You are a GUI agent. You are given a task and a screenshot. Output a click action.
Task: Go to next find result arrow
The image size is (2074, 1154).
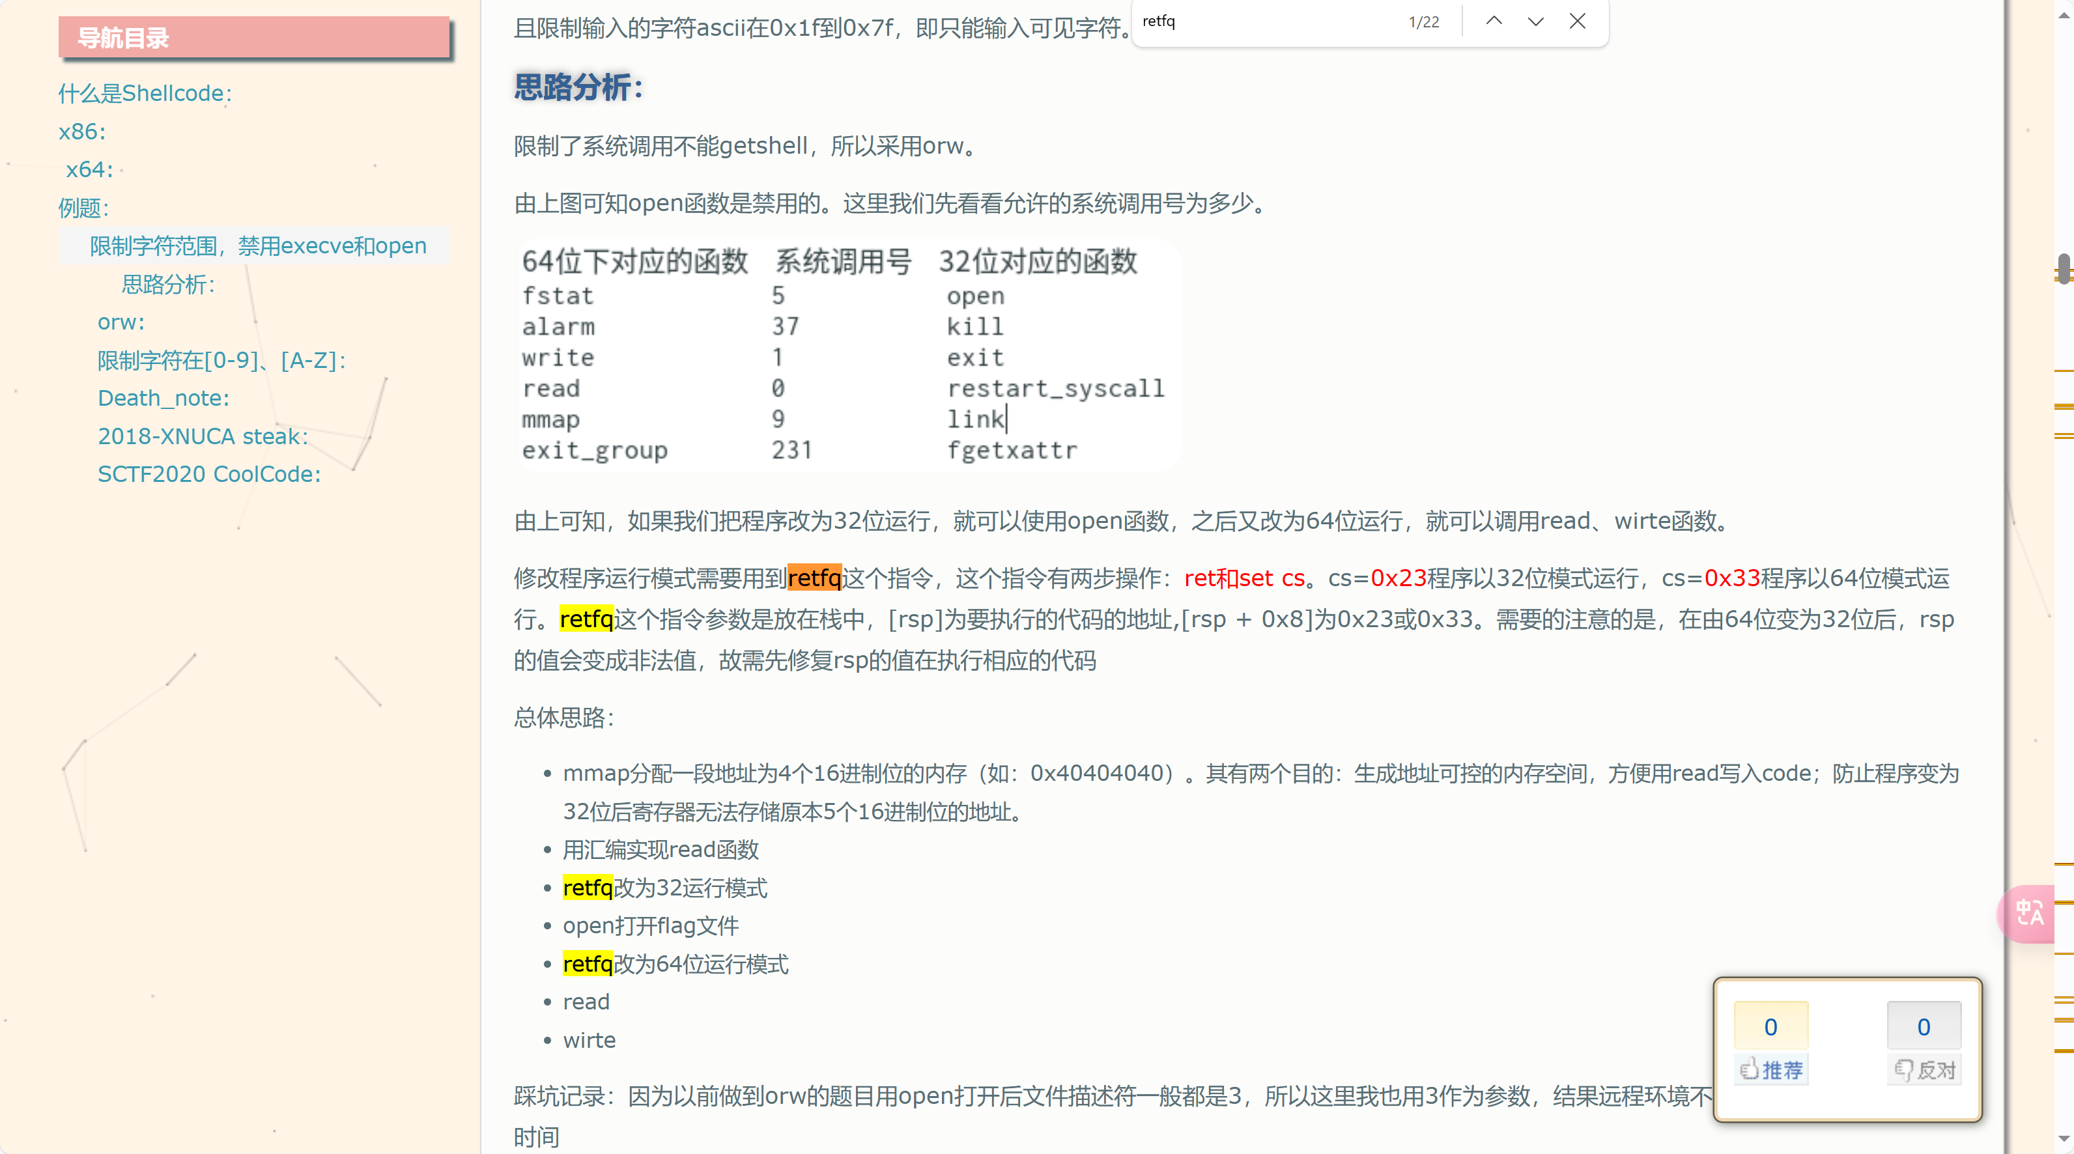(1535, 21)
